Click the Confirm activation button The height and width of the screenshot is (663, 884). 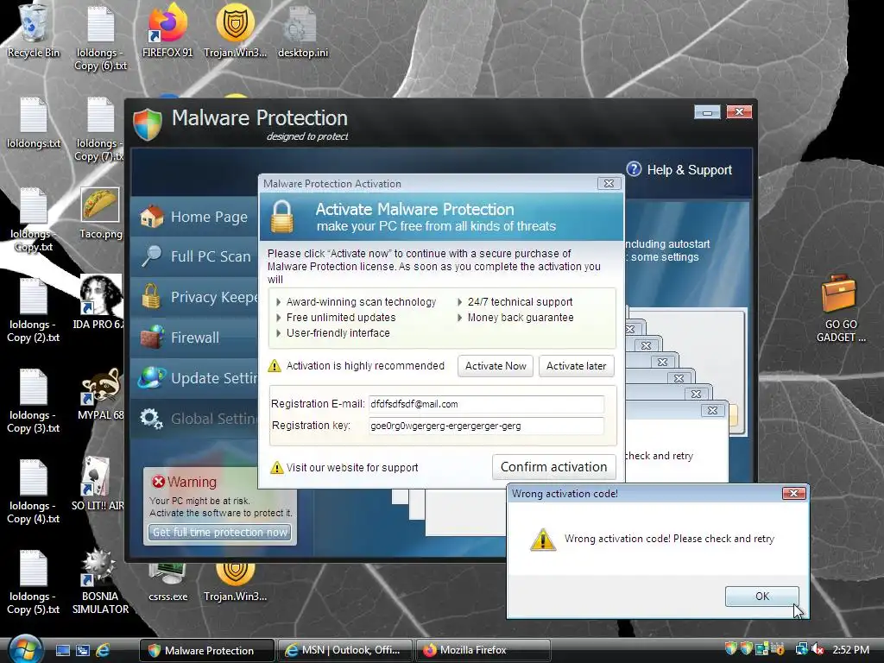pyautogui.click(x=553, y=467)
